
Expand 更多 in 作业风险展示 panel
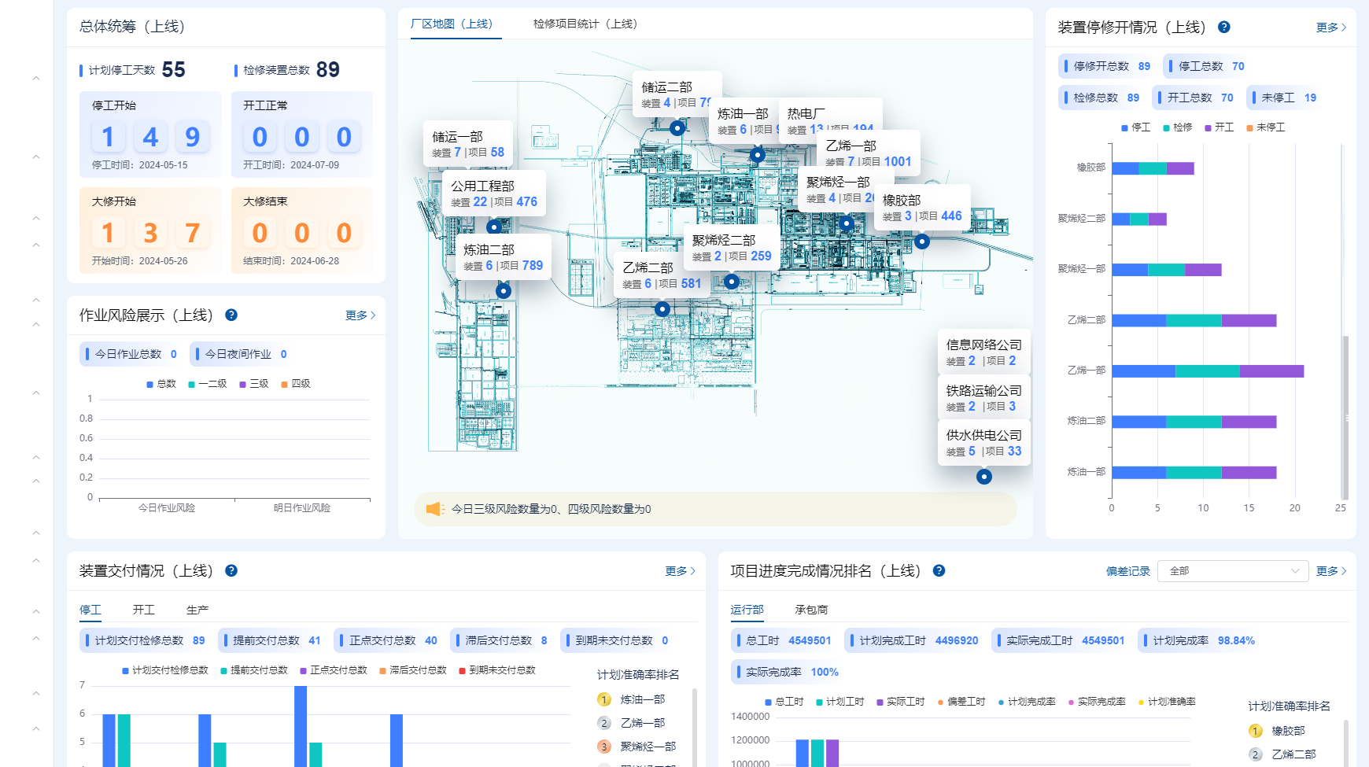pyautogui.click(x=360, y=315)
